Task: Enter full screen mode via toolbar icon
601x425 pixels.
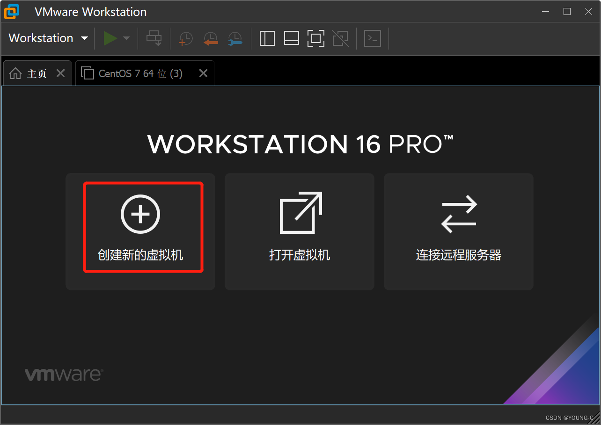Action: coord(316,38)
